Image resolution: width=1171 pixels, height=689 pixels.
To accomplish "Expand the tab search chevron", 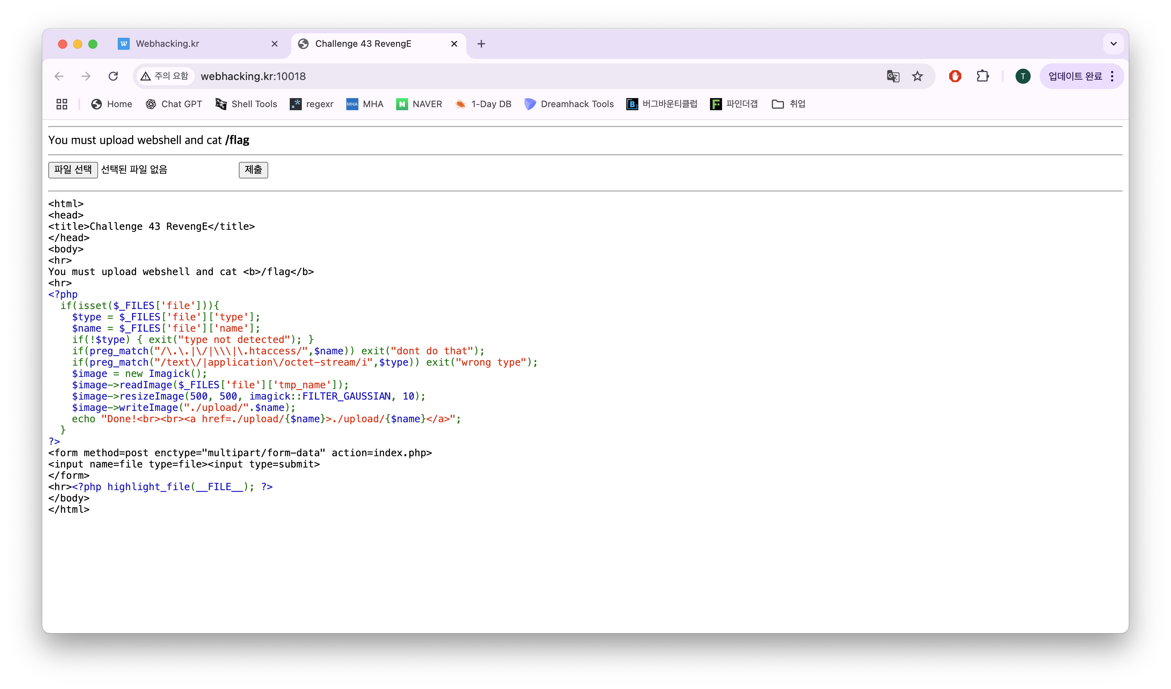I will coord(1113,44).
